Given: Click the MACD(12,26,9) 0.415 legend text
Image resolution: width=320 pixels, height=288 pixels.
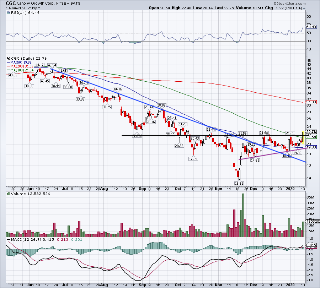Looking at the screenshot, I should click(x=33, y=239).
